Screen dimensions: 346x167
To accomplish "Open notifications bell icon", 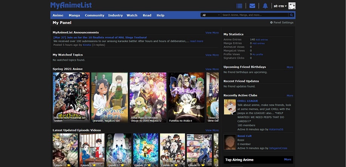I will pos(265,6).
